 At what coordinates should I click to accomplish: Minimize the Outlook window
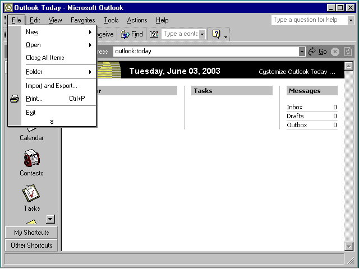[x=330, y=8]
